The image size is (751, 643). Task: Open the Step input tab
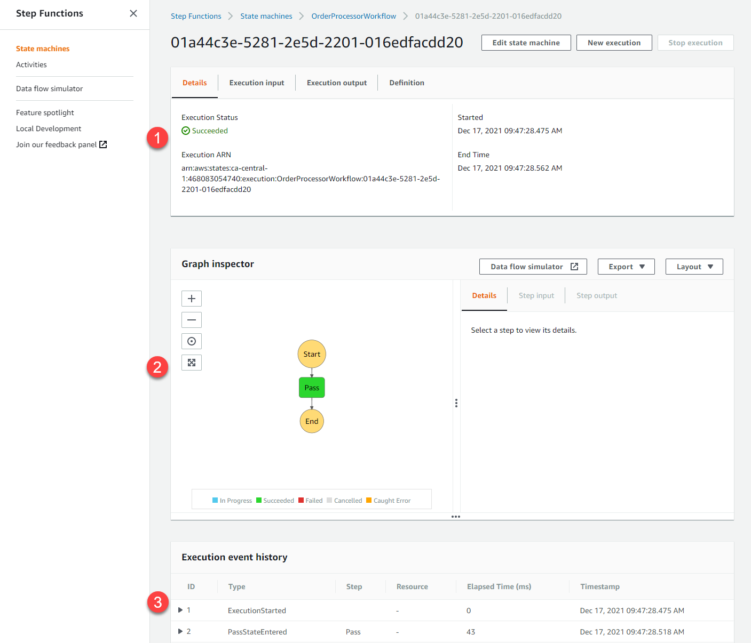point(536,295)
